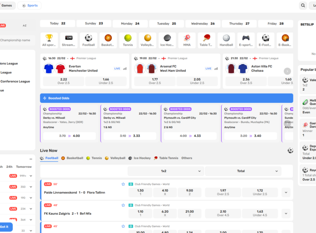This screenshot has height=233, width=316.
Task: Open the Handball sport category
Action: click(226, 40)
